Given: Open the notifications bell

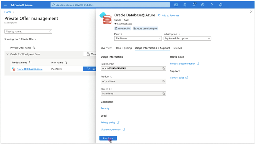Looking at the screenshot, I should pos(194,5).
